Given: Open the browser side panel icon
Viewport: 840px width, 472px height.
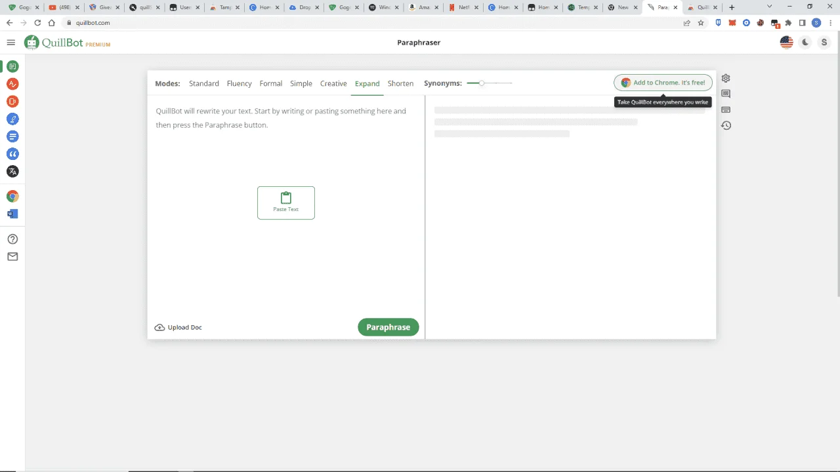Looking at the screenshot, I should (x=802, y=22).
